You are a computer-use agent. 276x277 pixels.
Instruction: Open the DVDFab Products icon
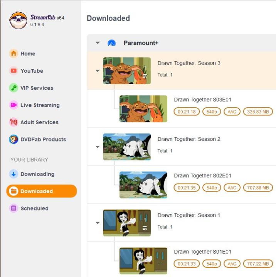pos(13,139)
